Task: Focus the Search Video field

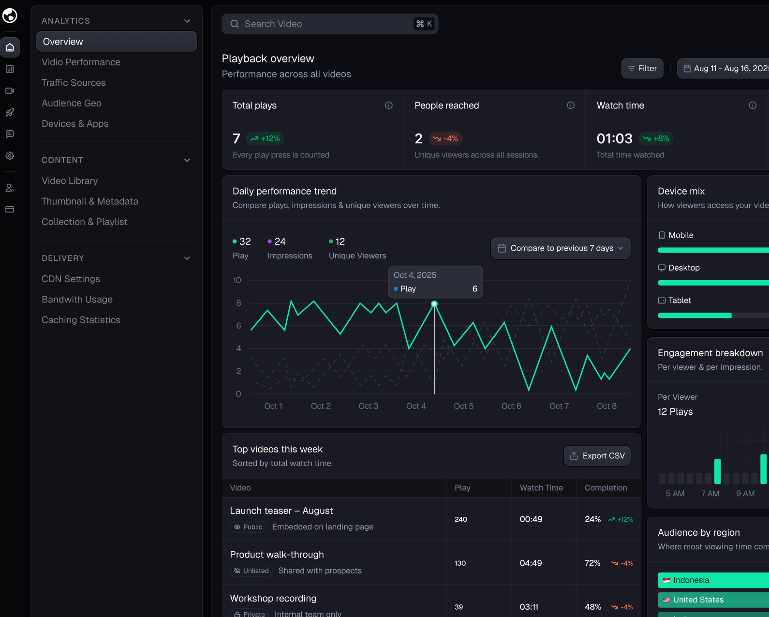Action: click(x=330, y=24)
